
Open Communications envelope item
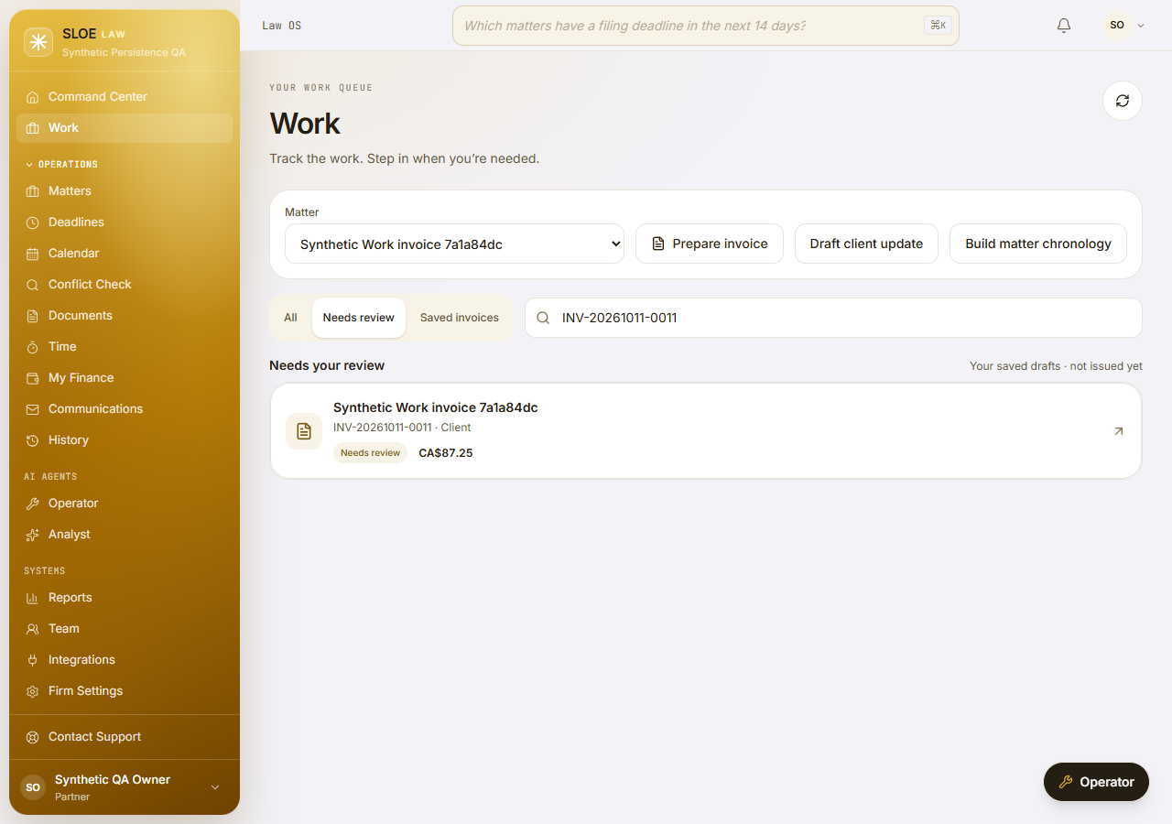coord(125,408)
